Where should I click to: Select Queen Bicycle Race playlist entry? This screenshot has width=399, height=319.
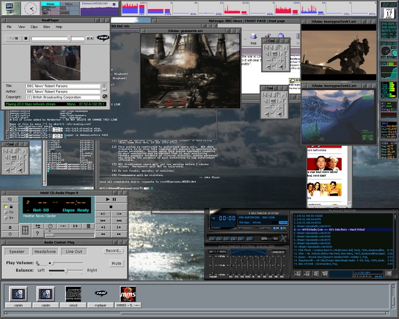(343, 257)
